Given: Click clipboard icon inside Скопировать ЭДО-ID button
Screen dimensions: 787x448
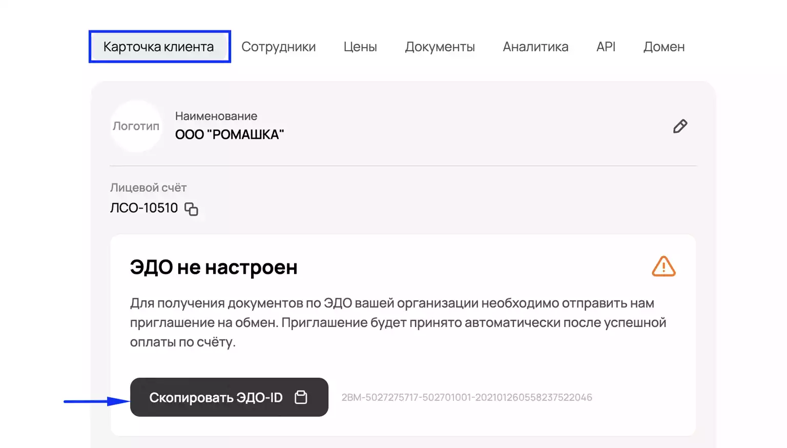Looking at the screenshot, I should pos(301,397).
